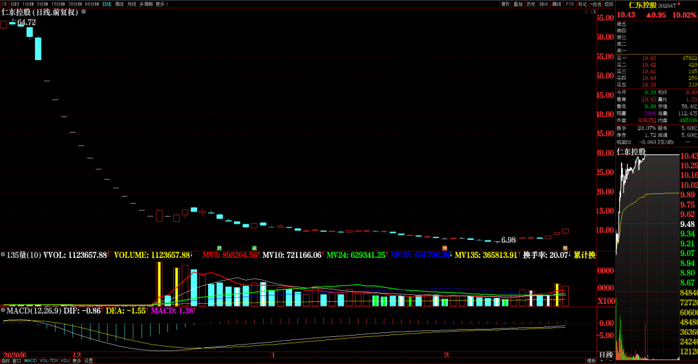This screenshot has width=698, height=364.
Task: Open the dropdown arrow beside 仁东控股 title
Action: click(x=83, y=12)
